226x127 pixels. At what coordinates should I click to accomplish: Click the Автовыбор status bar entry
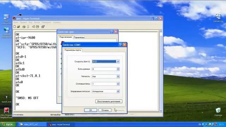[x=55, y=115]
